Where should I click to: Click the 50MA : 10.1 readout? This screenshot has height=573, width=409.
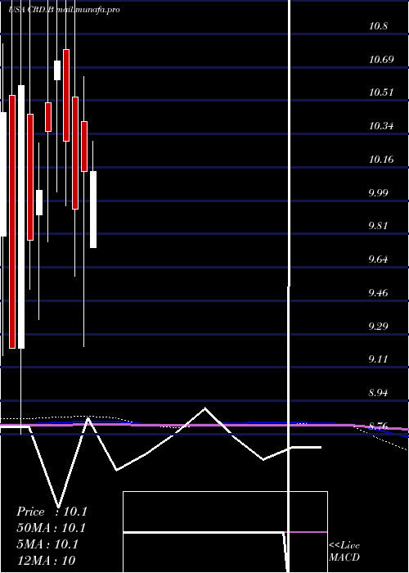point(51,528)
